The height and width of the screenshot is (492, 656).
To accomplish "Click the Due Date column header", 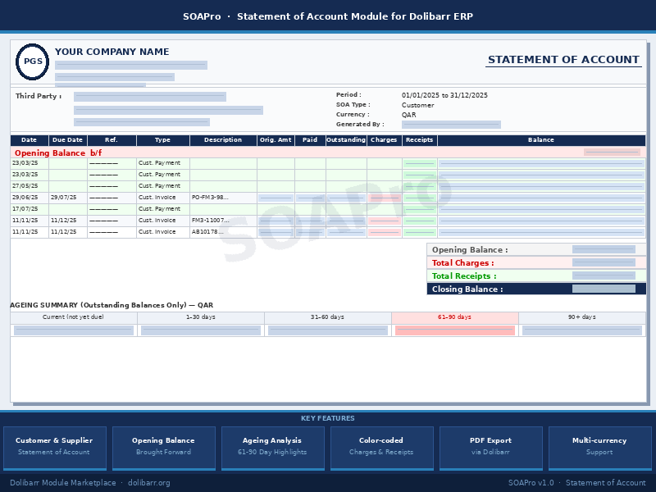I will click(67, 140).
